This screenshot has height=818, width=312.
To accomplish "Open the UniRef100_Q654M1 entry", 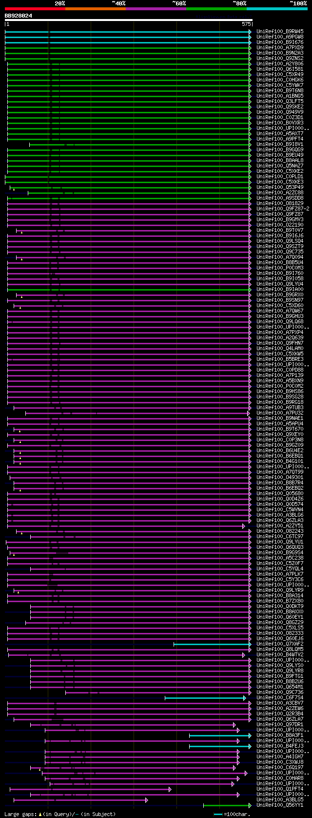I will tap(280, 687).
